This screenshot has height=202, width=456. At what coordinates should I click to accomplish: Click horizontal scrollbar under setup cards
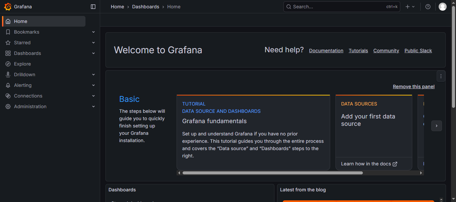[272, 173]
